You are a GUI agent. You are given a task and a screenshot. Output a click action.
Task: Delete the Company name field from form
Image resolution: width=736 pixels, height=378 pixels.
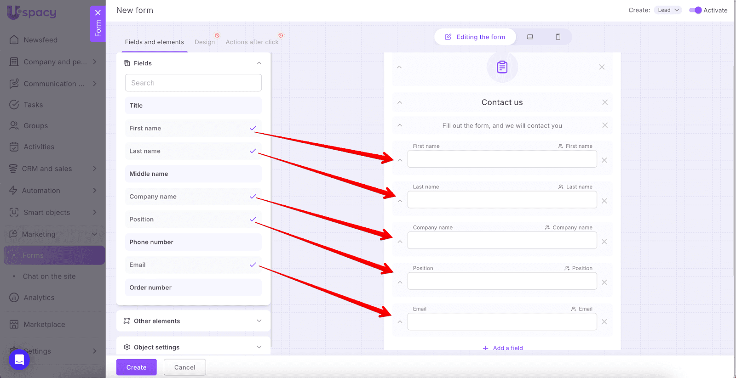pyautogui.click(x=604, y=242)
